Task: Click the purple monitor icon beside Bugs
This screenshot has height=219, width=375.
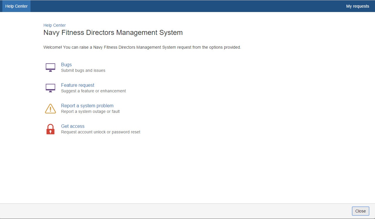Action: pyautogui.click(x=50, y=67)
